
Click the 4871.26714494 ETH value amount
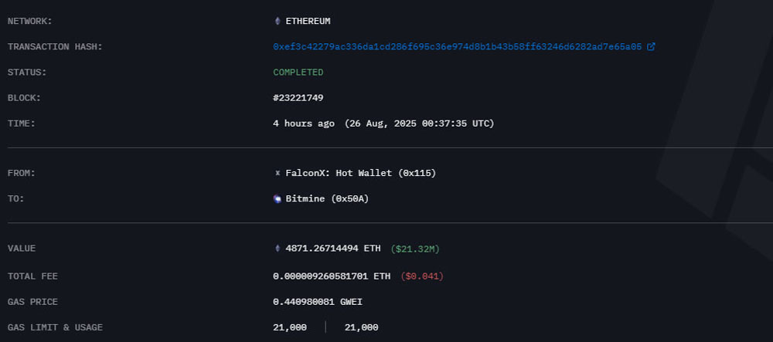coord(333,249)
